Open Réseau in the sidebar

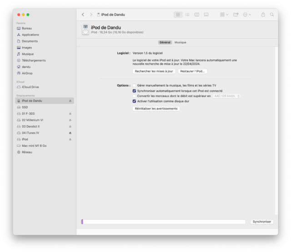pyautogui.click(x=45, y=152)
